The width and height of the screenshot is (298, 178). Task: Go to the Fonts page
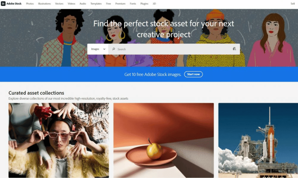pos(133,4)
